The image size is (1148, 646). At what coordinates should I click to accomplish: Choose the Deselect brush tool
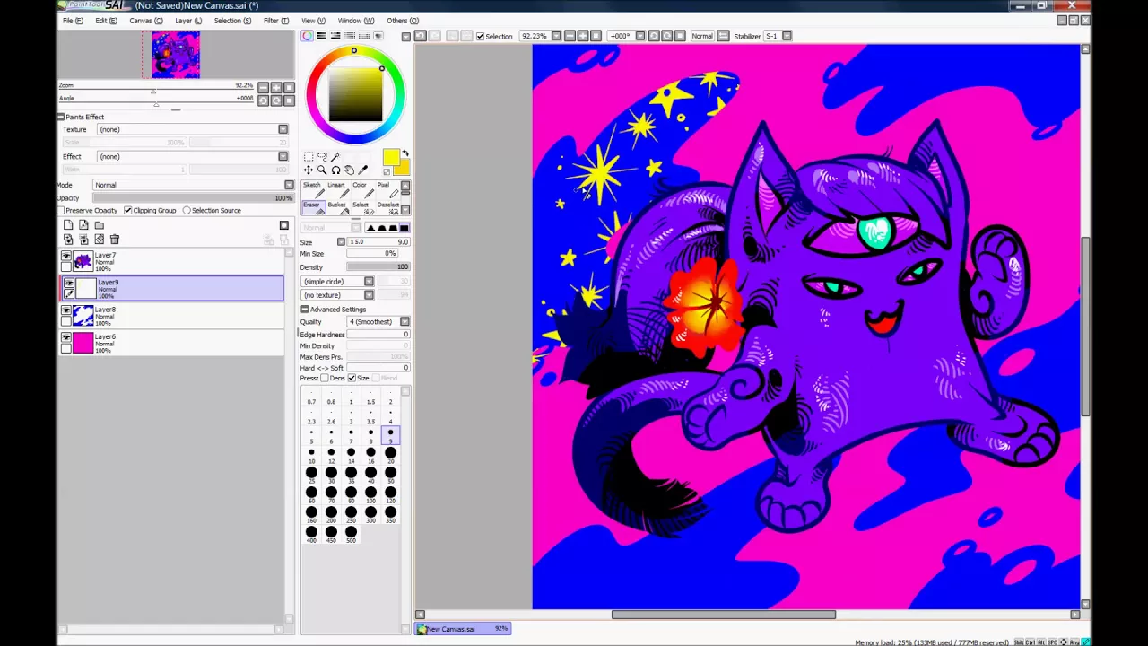(x=387, y=207)
